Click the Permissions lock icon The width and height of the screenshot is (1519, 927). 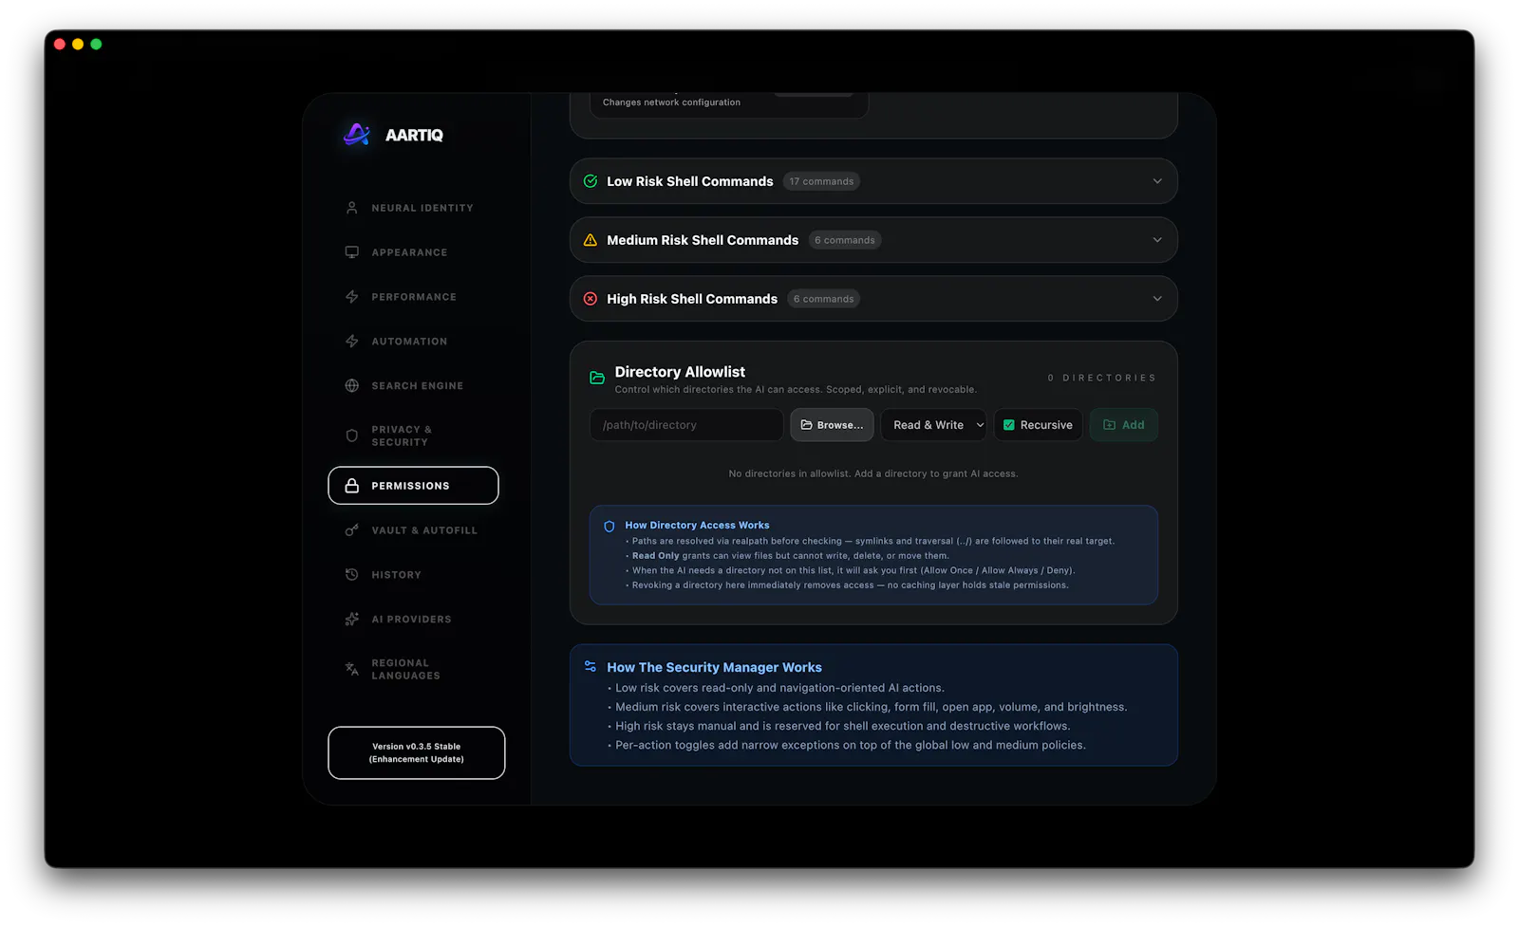tap(352, 486)
